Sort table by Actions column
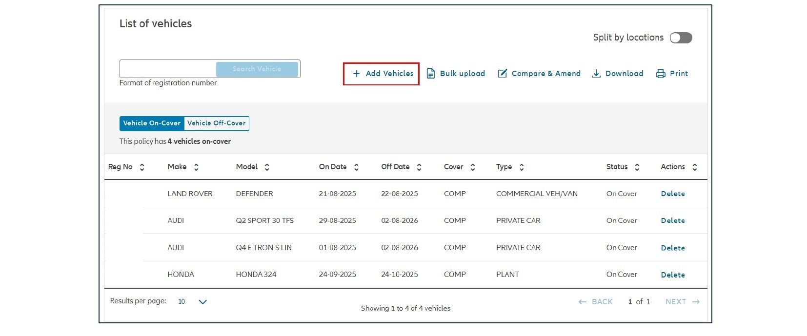 (x=695, y=167)
